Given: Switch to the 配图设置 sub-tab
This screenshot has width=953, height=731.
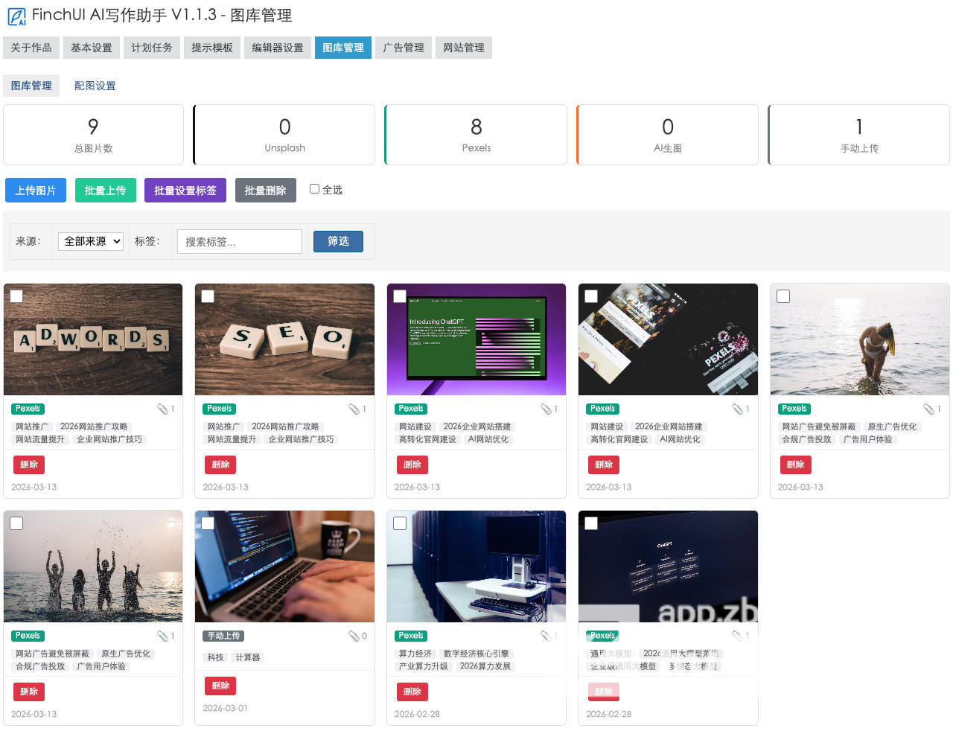Looking at the screenshot, I should [x=95, y=86].
